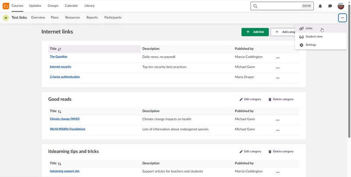Viewport: 351px width, 177px height.
Task: Click the magnifier icon in search box
Action: pyautogui.click(x=255, y=6)
